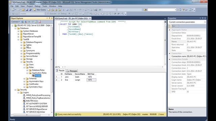Click the Execute button

click(x=52, y=13)
